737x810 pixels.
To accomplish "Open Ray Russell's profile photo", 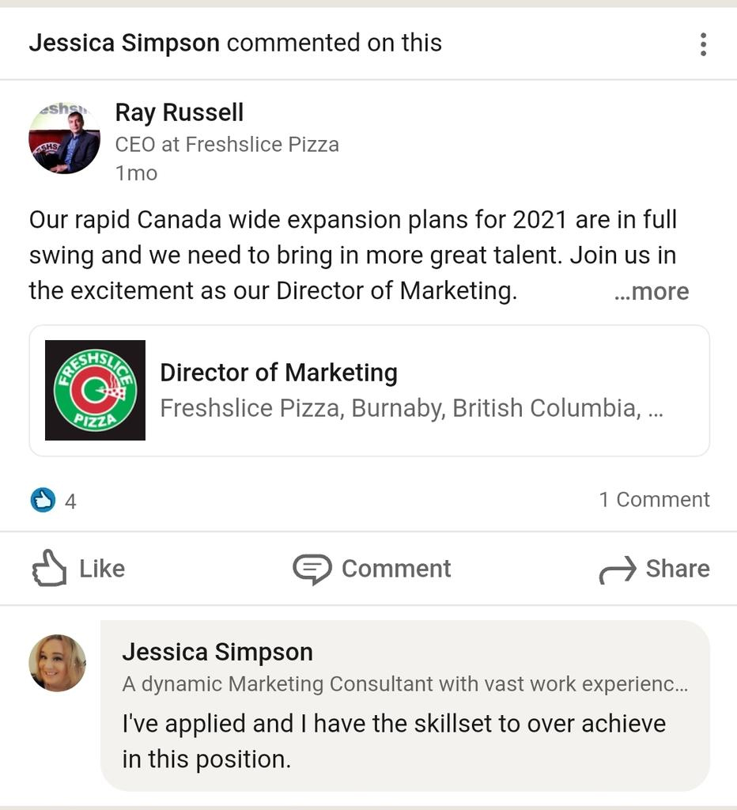I will (x=65, y=138).
